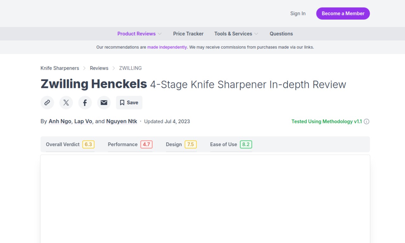Open the Price Tracker page
Screen dimensions: 405x243
coord(188,34)
